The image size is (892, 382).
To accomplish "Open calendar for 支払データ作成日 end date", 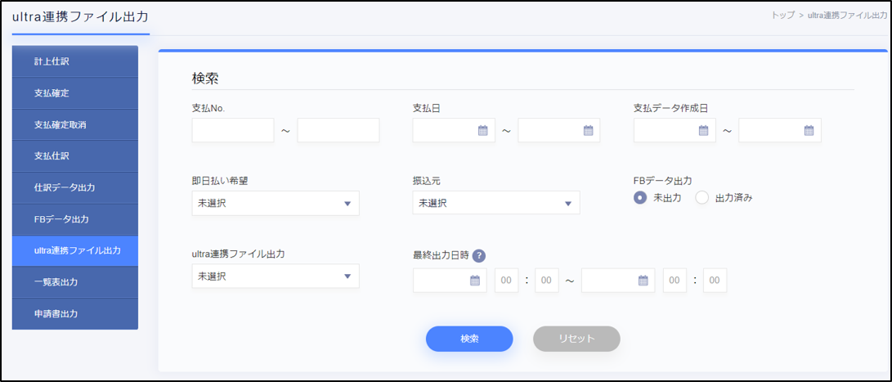I will pos(809,130).
